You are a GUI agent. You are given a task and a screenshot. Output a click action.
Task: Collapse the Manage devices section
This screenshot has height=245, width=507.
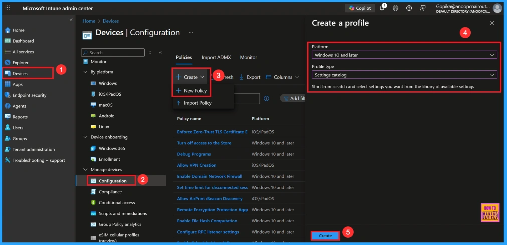85,170
